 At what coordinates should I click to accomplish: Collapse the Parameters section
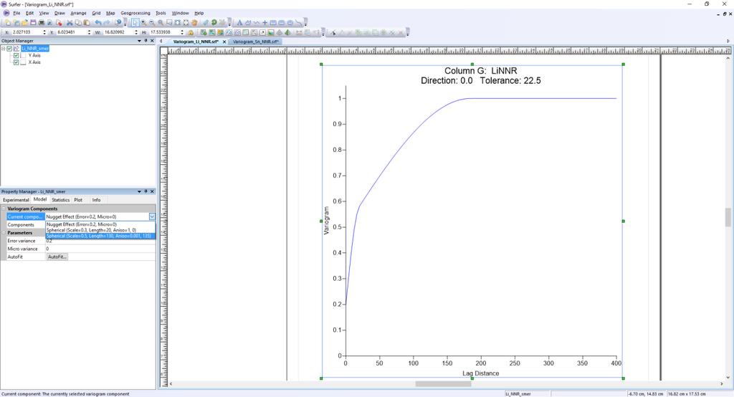click(x=4, y=233)
